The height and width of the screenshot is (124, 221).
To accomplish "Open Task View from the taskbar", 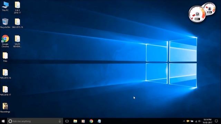I will click(x=67, y=121).
